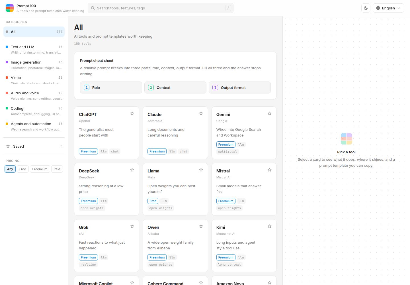Screen dimensions: 410x285
Task: Click the Prompt 100 logo icon
Action: point(10,8)
